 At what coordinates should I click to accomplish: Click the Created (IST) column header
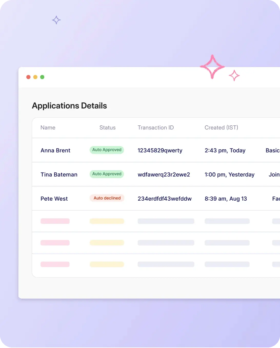pos(221,127)
